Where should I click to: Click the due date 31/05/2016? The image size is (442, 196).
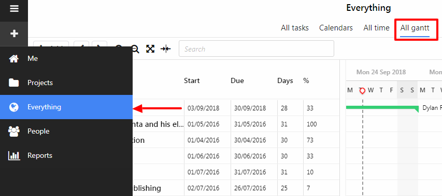click(x=250, y=124)
